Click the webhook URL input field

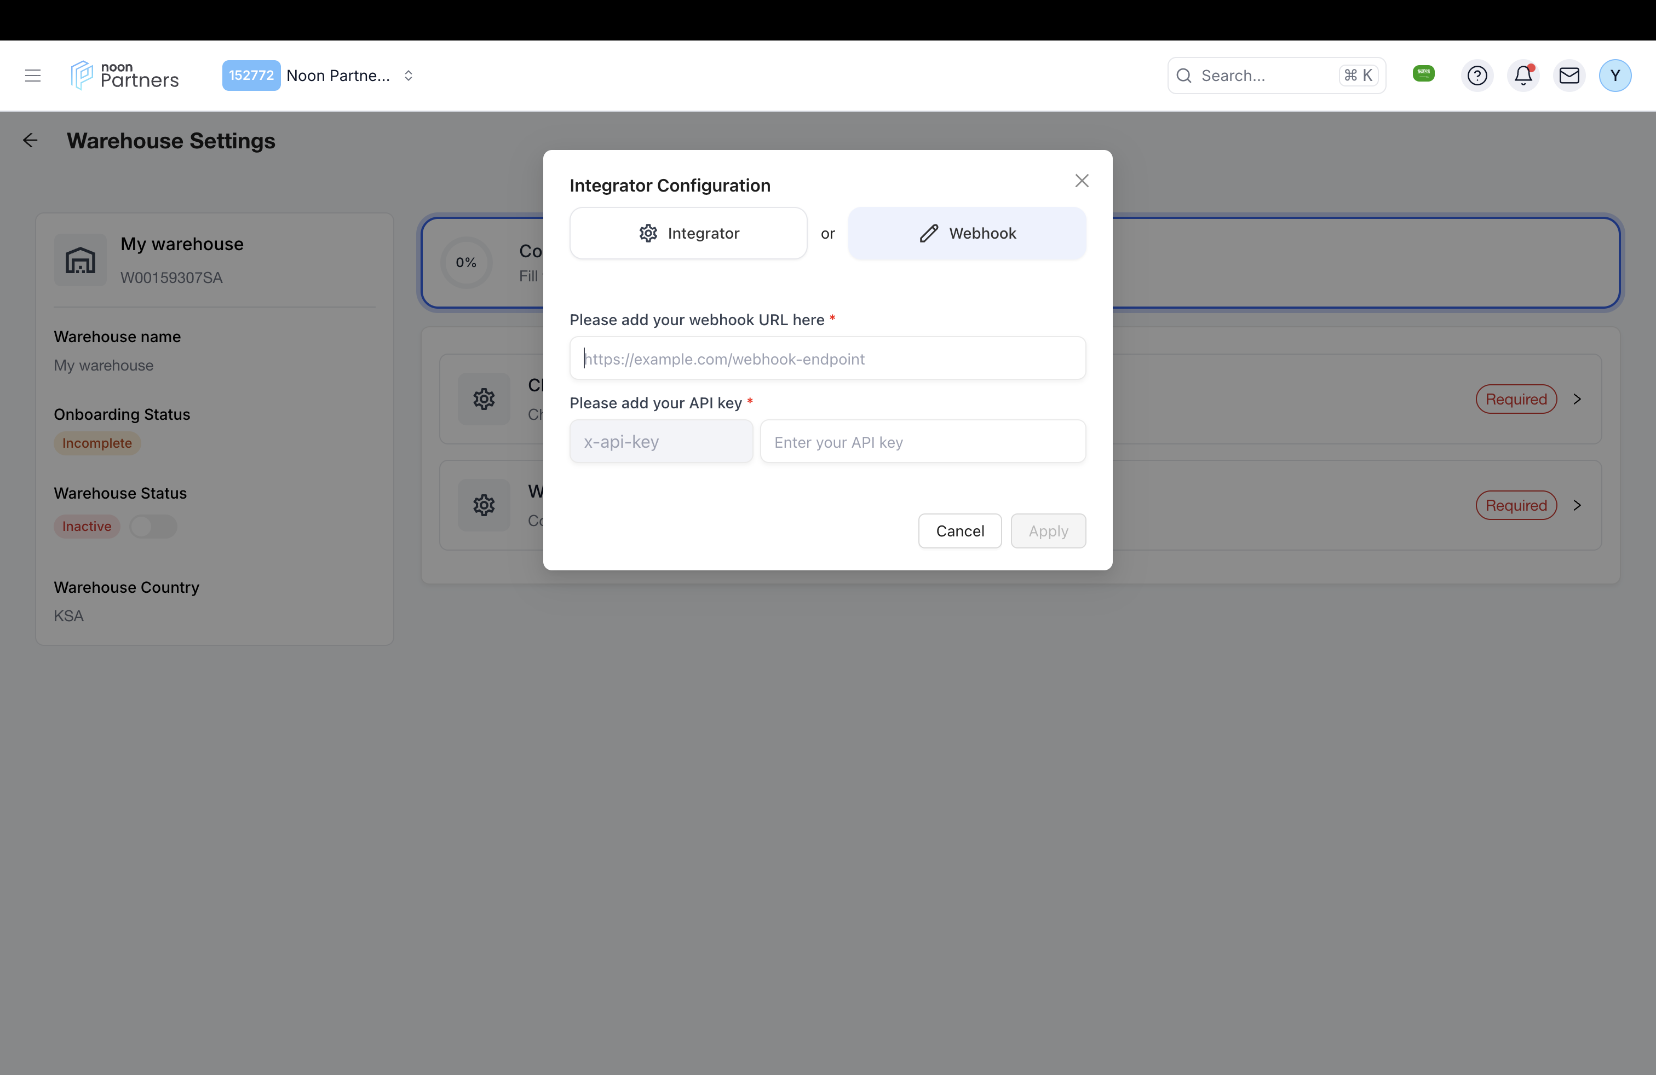tap(827, 358)
